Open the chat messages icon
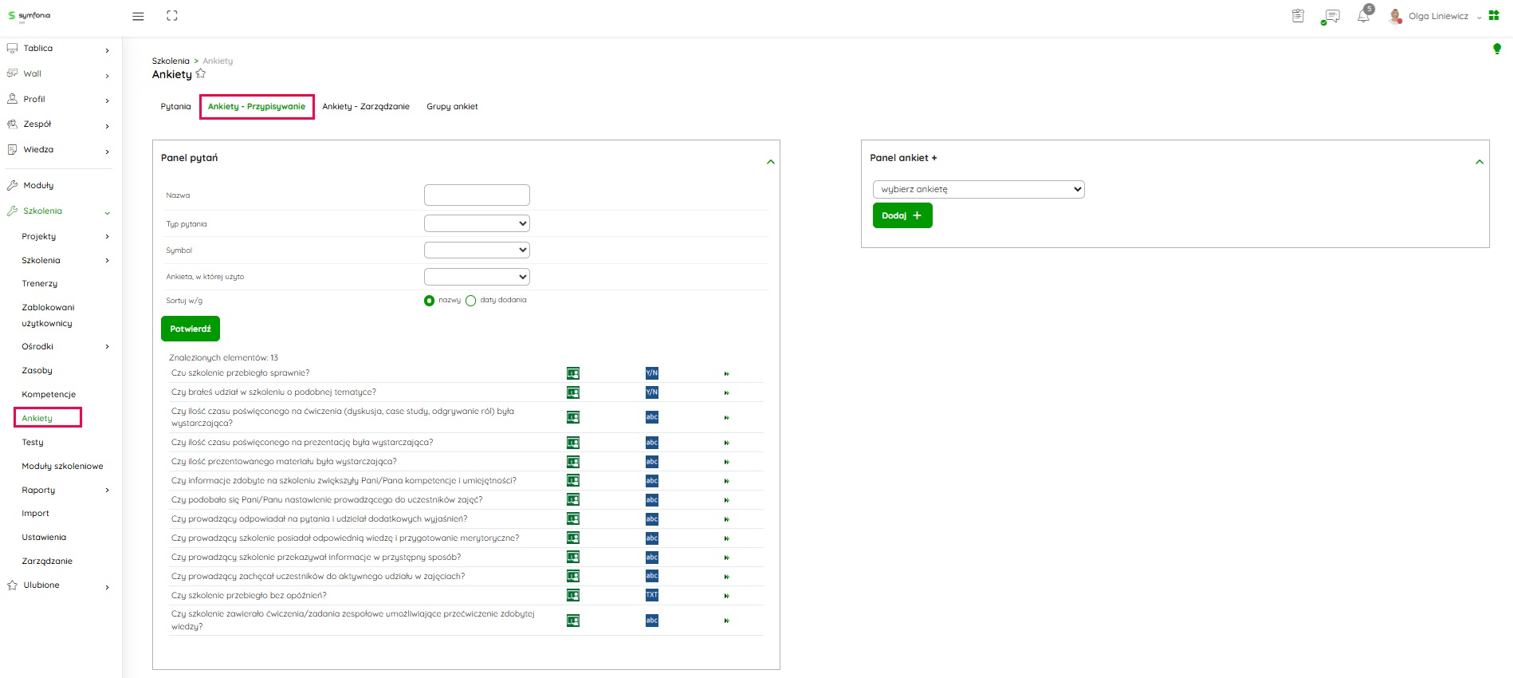 1330,16
